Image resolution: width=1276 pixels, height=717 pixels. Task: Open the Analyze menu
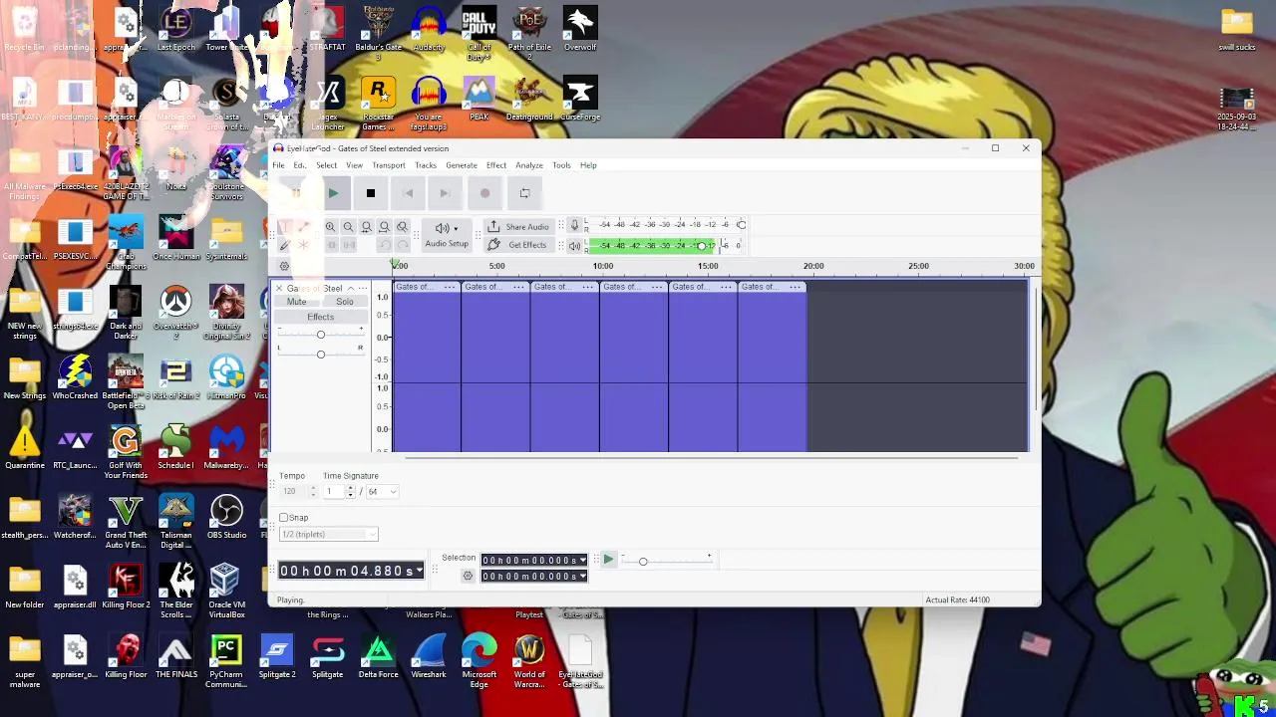pyautogui.click(x=529, y=165)
